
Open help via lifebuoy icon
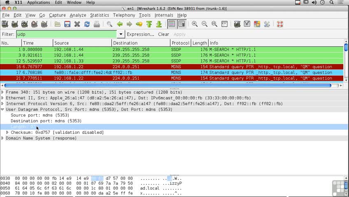[280, 24]
